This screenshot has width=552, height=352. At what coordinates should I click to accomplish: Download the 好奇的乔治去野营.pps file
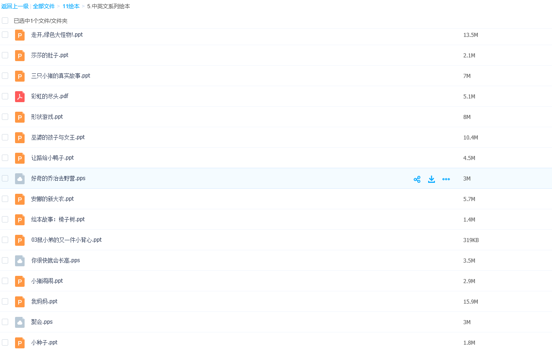point(431,179)
